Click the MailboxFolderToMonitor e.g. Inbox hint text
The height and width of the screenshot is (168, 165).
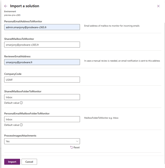click(x=101, y=118)
